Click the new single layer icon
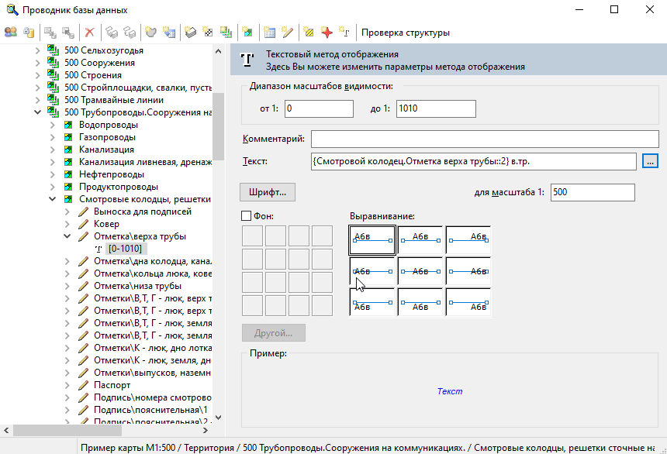 coord(247,33)
